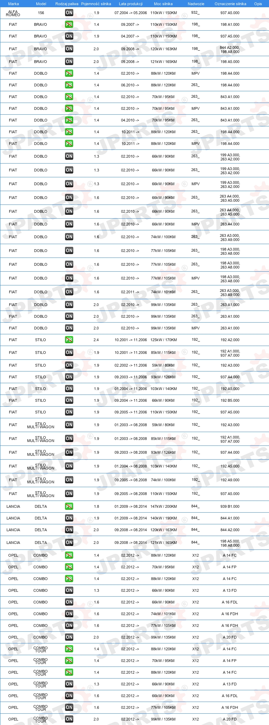Click ON icon in Doblo 1.3 MPV row
Image resolution: width=269 pixels, height=725 pixels.
coord(69,184)
